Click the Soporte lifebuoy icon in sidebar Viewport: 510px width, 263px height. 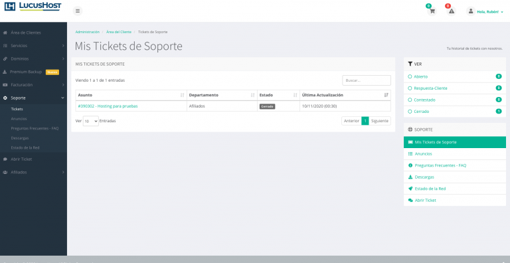(5, 98)
